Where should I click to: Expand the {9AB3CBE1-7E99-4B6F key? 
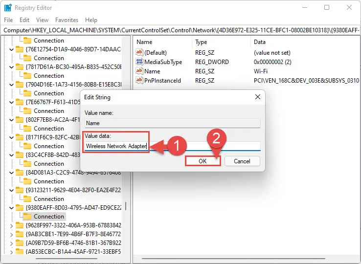coord(11,235)
